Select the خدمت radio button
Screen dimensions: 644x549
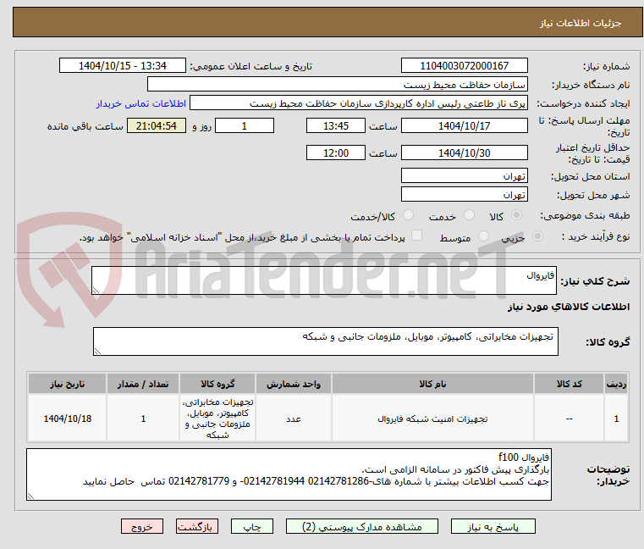click(x=469, y=215)
